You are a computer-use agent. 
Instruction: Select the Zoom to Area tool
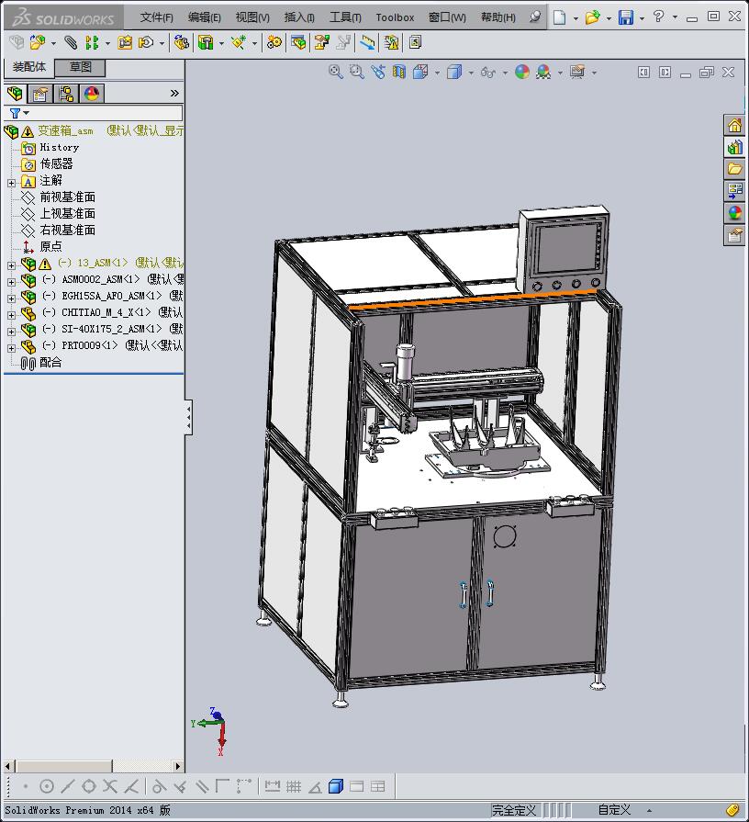[x=357, y=72]
